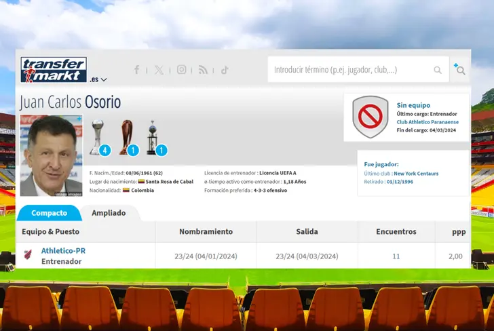Viewport: 494px width, 331px height.
Task: Click the departure date '23/24 (04/03/2024)'
Action: [307, 256]
